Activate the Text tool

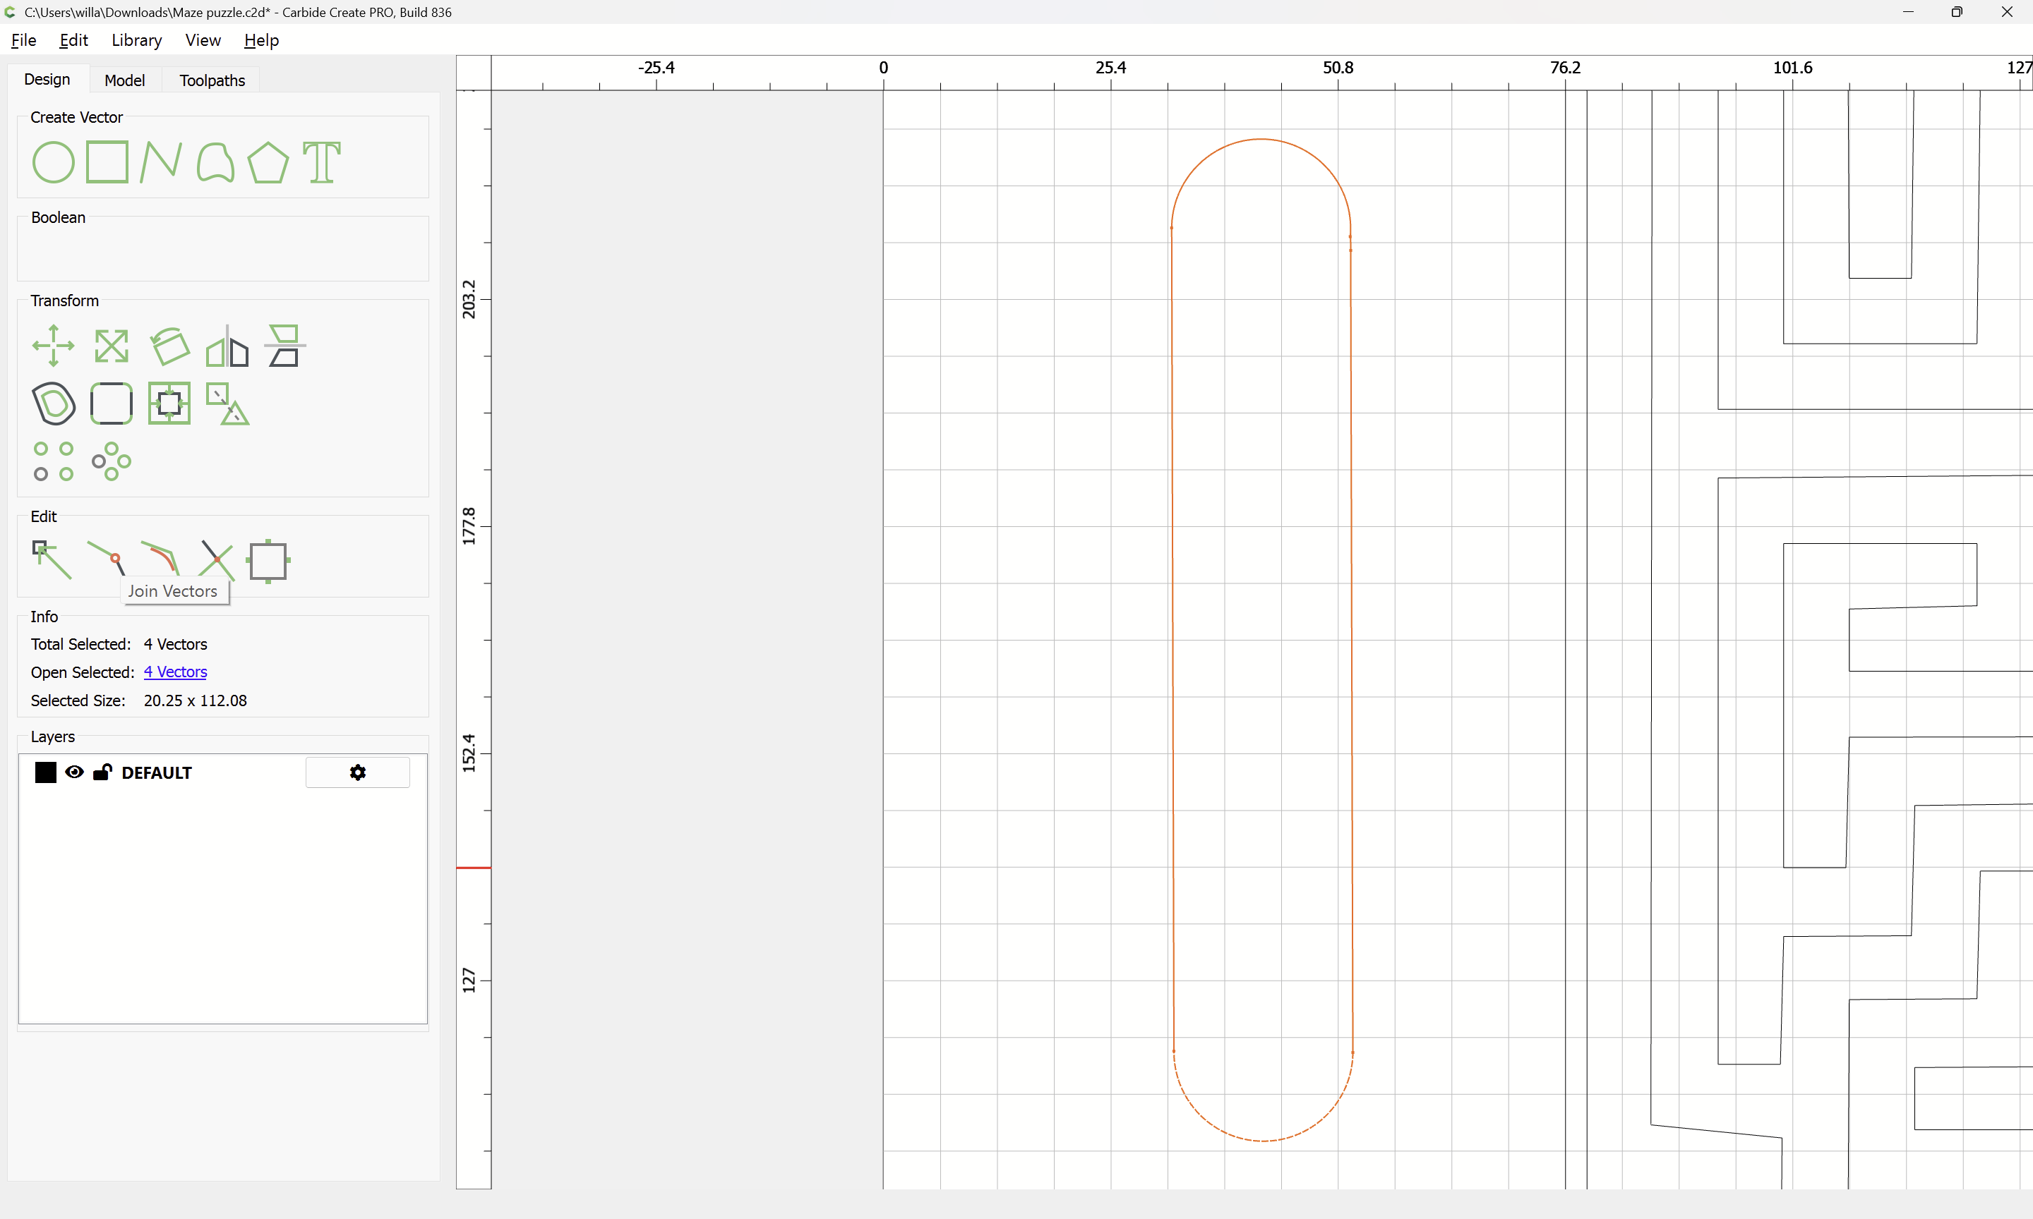tap(321, 162)
